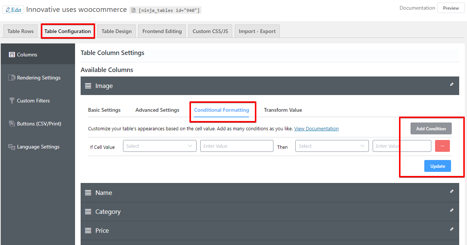
Task: Click the pencil icon on Price column
Action: (x=452, y=229)
